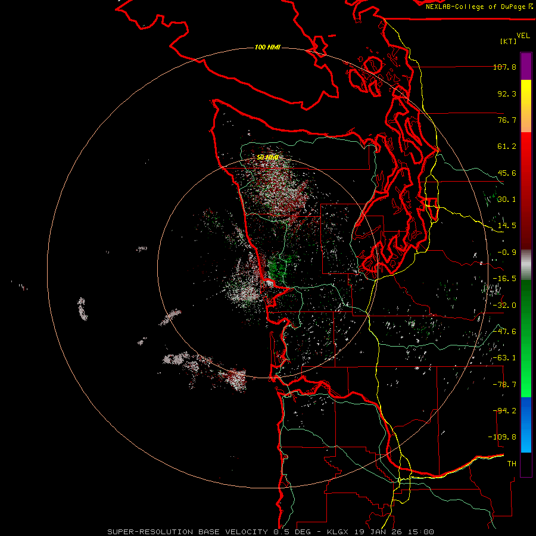The width and height of the screenshot is (536, 536).
Task: Click the 100 NMI range ring label
Action: pos(267,47)
